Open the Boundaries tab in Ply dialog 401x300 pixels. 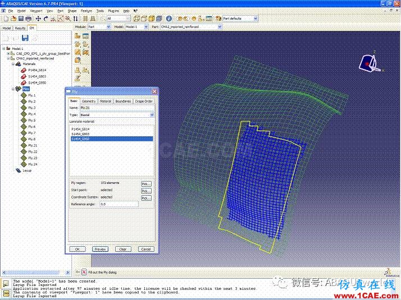[x=123, y=101]
